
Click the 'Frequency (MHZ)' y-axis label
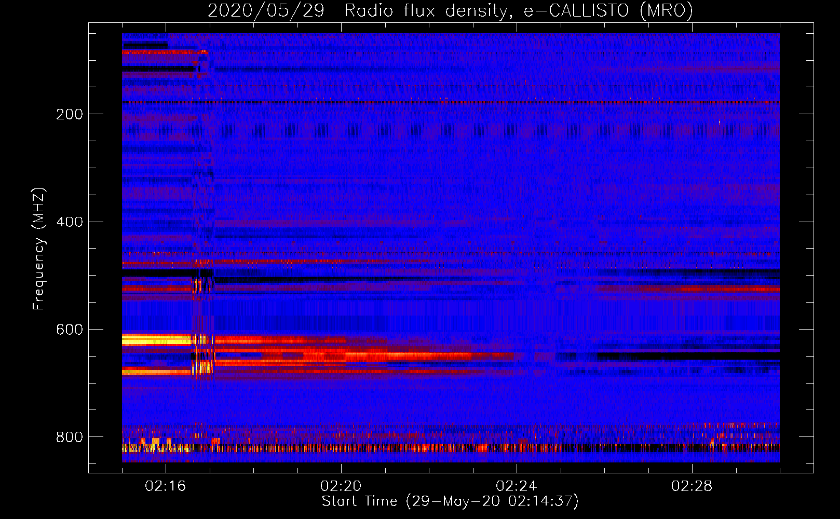[39, 249]
